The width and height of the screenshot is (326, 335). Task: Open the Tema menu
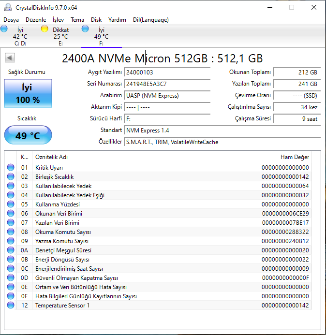point(77,20)
